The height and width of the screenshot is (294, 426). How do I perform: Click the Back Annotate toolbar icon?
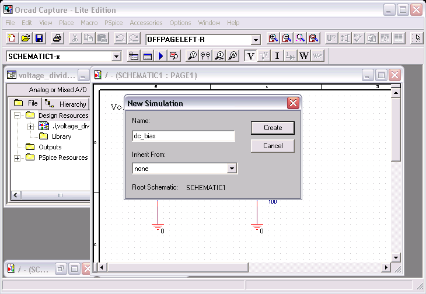[x=345, y=38]
